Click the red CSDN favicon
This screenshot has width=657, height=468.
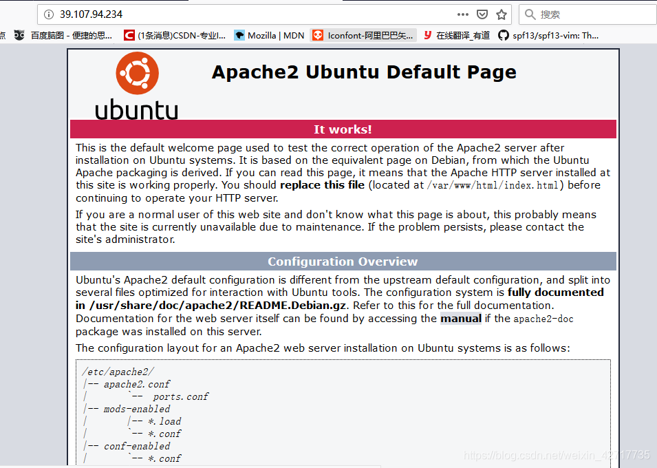(129, 36)
